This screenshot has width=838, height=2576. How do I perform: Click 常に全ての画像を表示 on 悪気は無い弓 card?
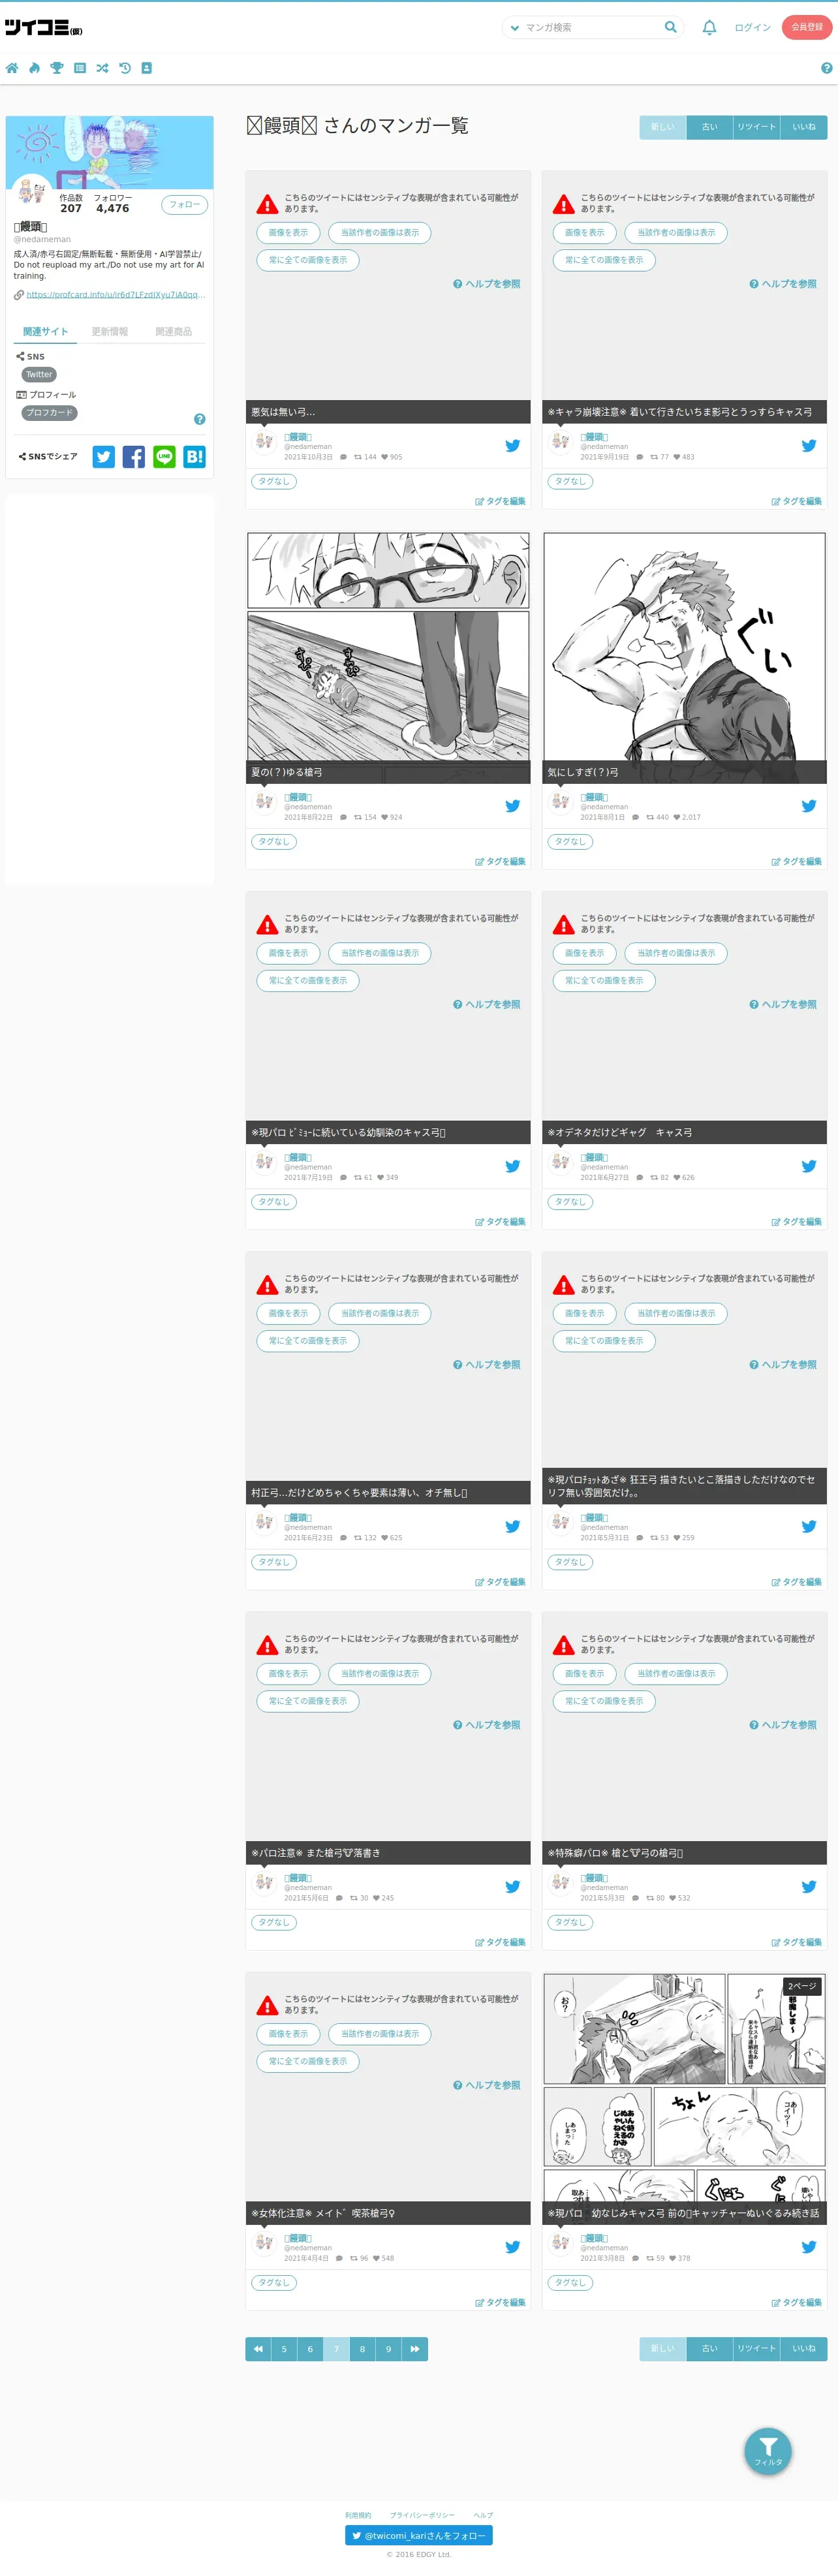[308, 260]
